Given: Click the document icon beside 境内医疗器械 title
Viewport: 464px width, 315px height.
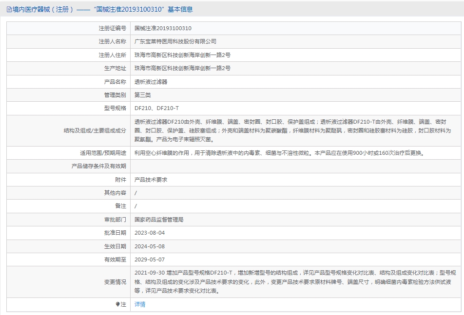Looking at the screenshot, I should coord(9,9).
